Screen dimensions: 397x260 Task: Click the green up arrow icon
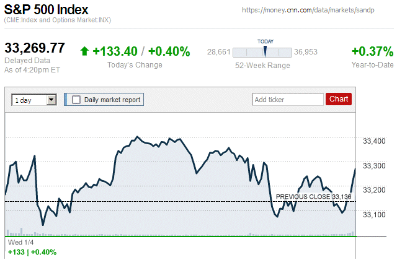click(x=85, y=51)
